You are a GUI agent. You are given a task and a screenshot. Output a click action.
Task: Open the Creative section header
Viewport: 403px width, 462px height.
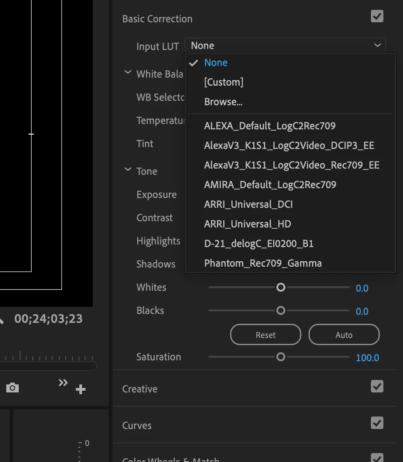tap(140, 389)
